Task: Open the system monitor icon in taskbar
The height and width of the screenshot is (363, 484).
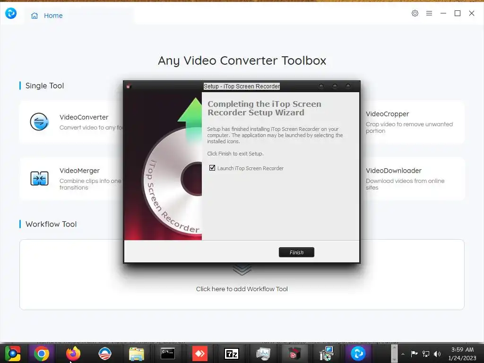Action: [x=263, y=354]
